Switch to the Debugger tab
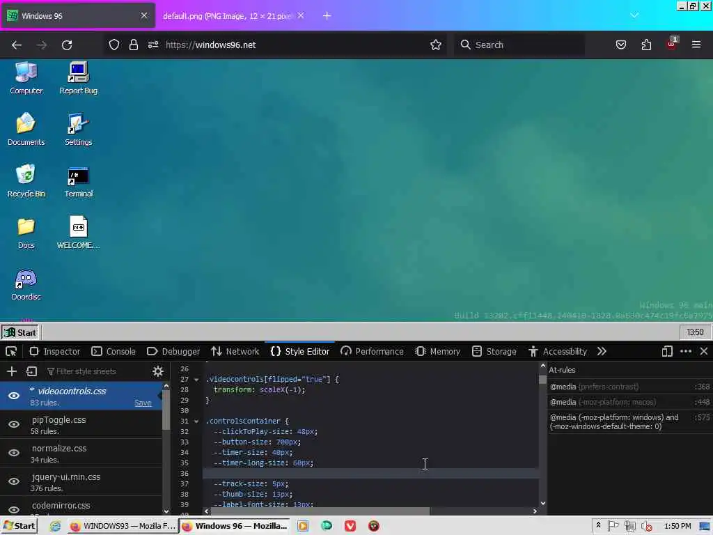Screen dimensions: 713x535 coord(173,351)
